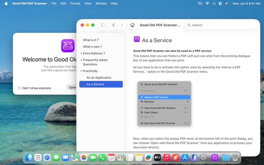Open Finder from the dock
The width and height of the screenshot is (264, 165).
(x=29, y=158)
